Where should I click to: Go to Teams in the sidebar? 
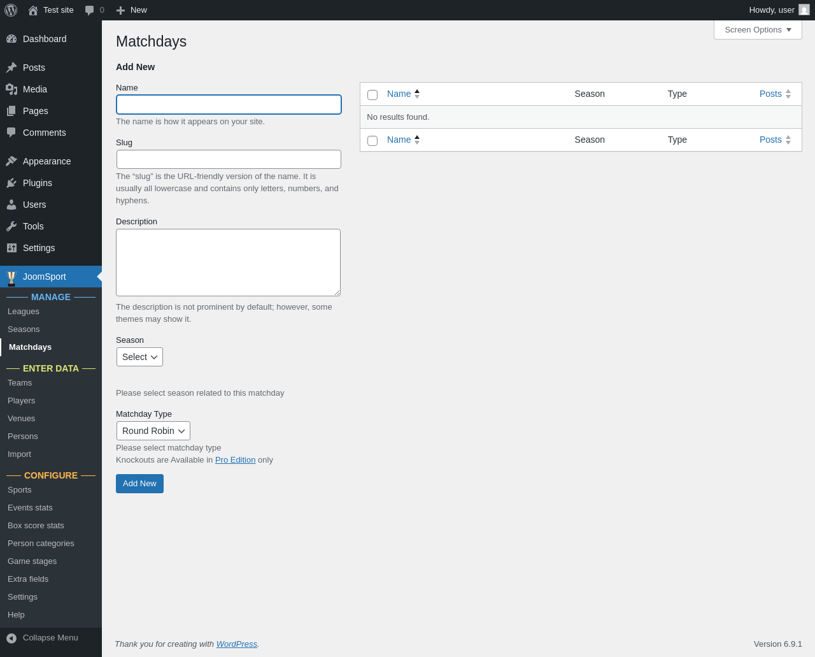pyautogui.click(x=20, y=383)
